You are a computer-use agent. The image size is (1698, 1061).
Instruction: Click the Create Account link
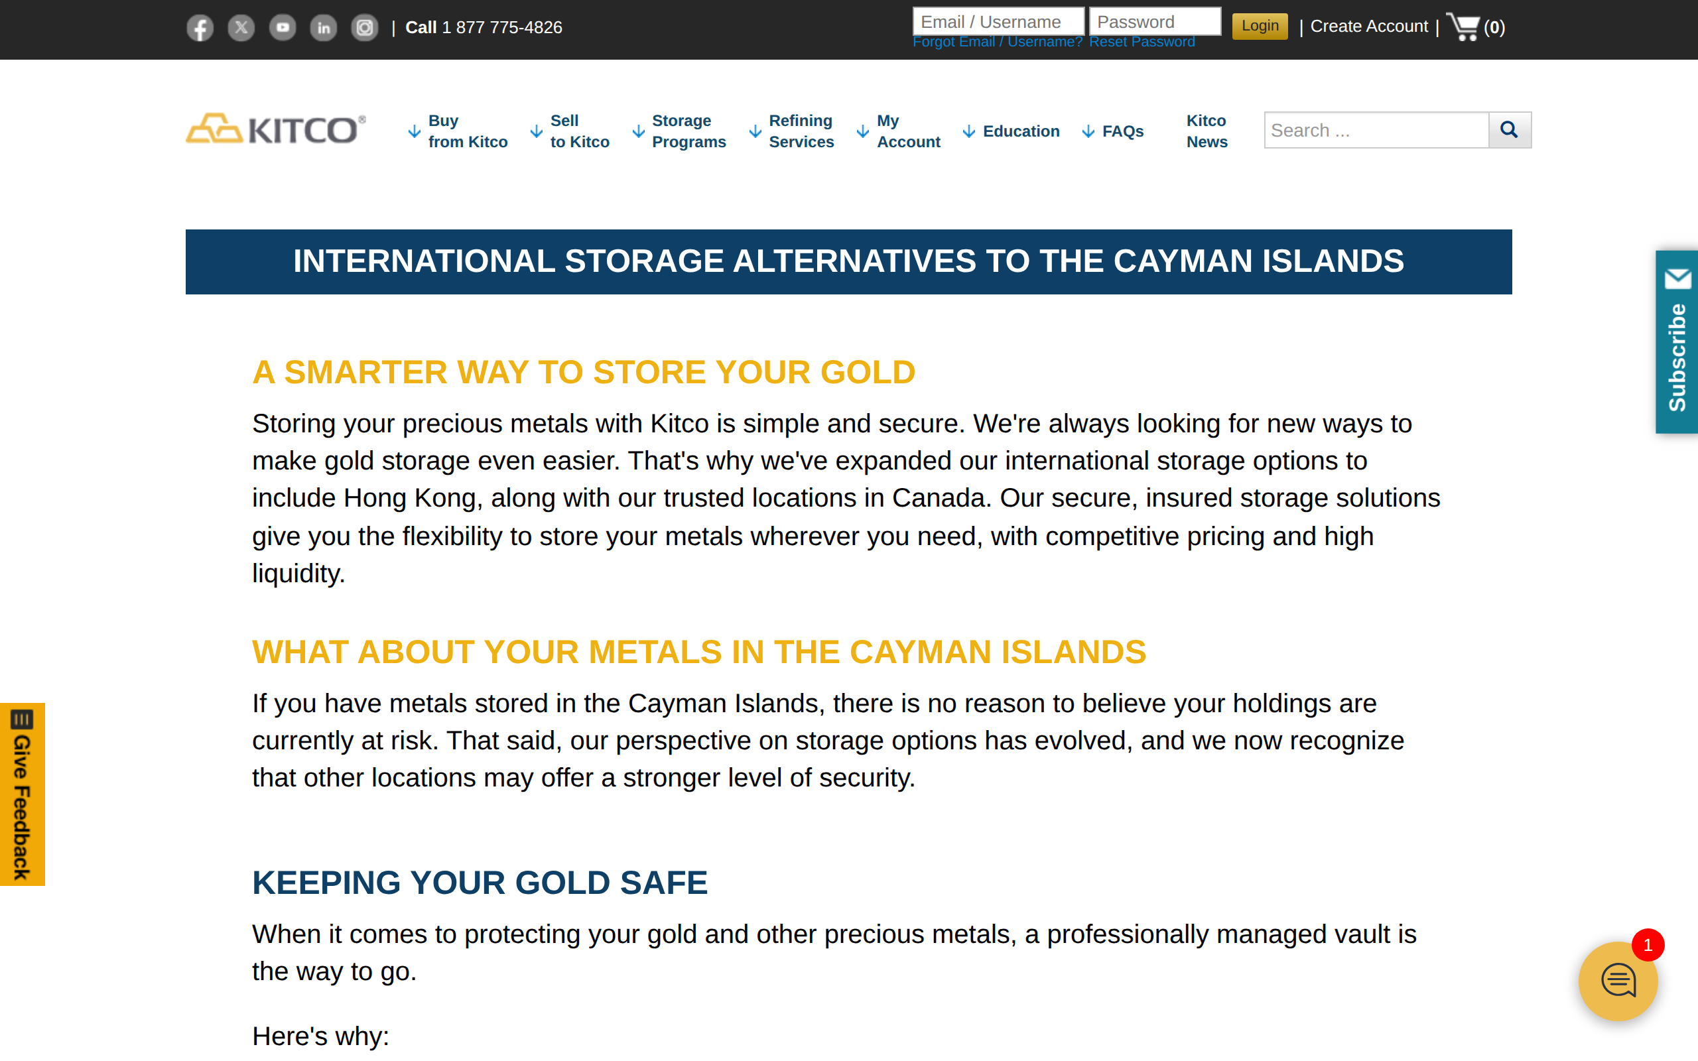pyautogui.click(x=1369, y=27)
